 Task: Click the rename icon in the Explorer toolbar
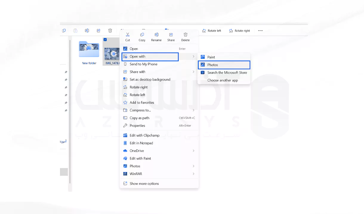(87, 31)
